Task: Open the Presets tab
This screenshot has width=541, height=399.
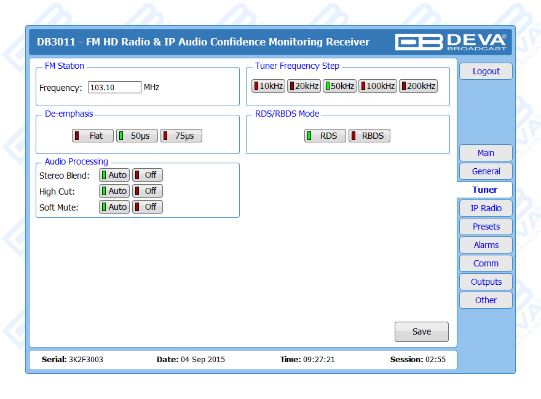Action: pyautogui.click(x=486, y=227)
